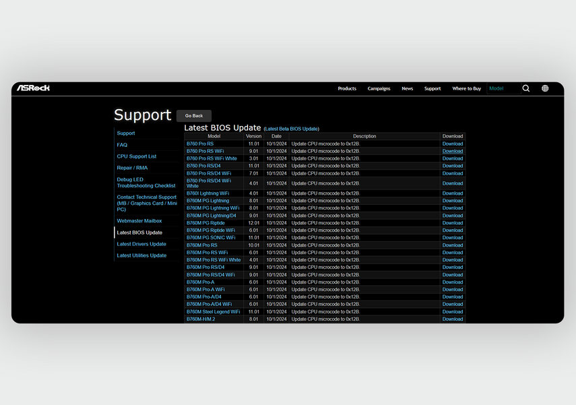576x405 pixels.
Task: Open Debug LED Troubleshooting Checklist link
Action: point(146,183)
